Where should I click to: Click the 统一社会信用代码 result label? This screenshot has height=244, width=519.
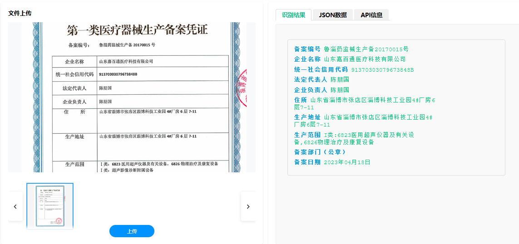pyautogui.click(x=321, y=69)
